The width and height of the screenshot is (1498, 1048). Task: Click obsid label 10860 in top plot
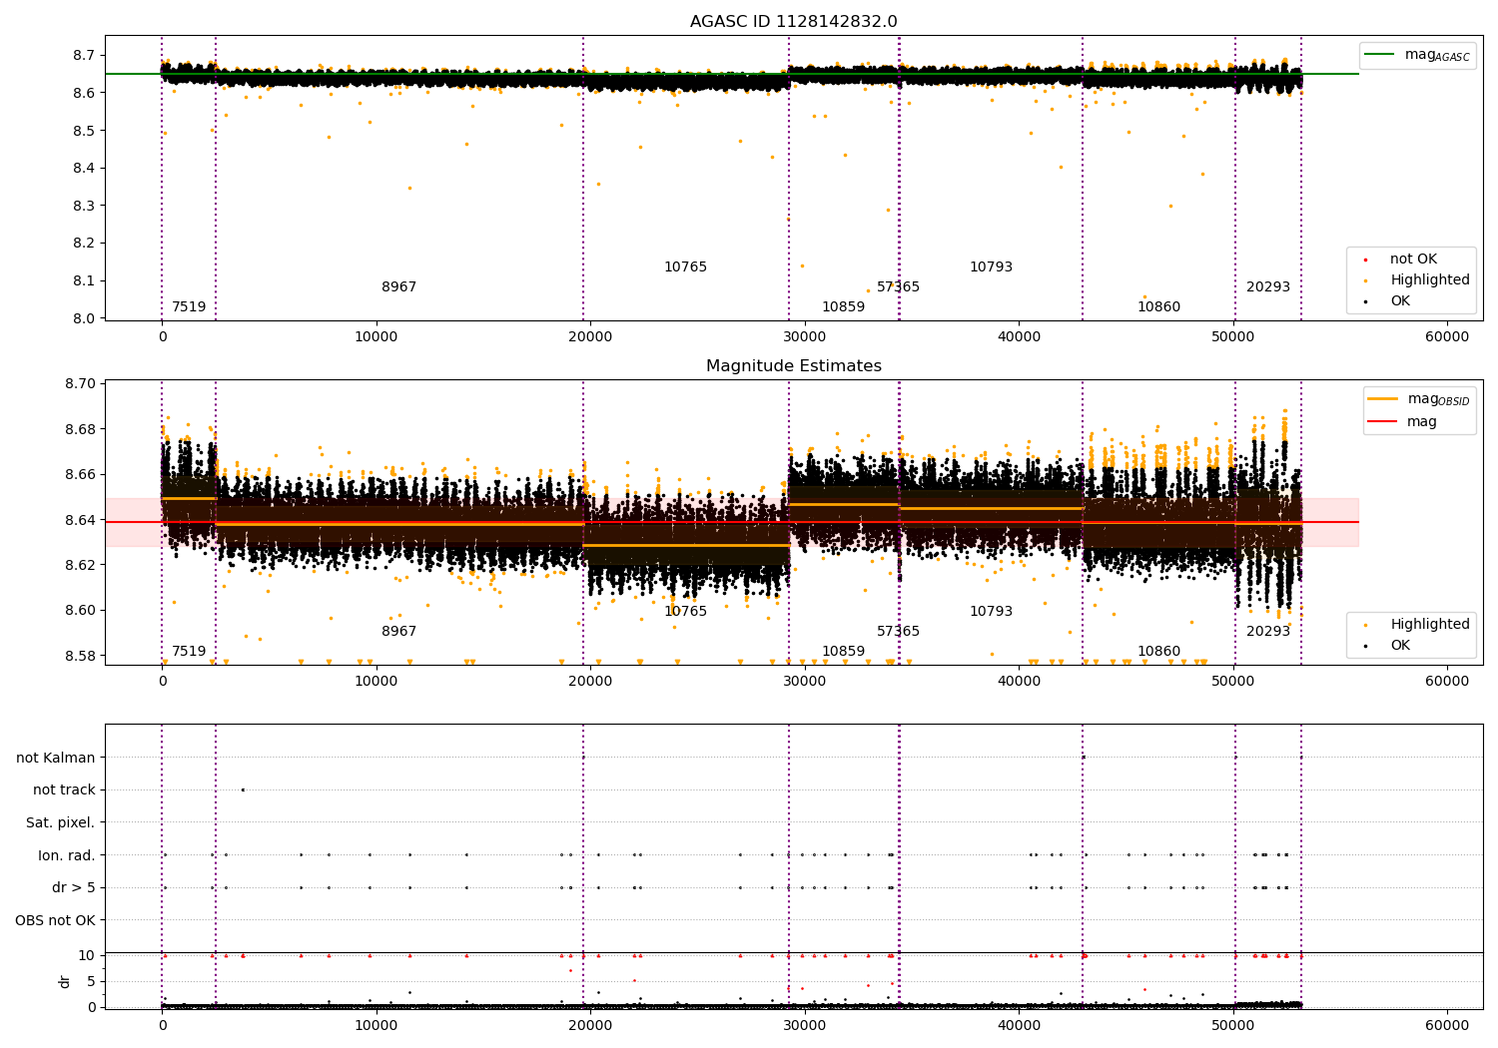(1158, 307)
